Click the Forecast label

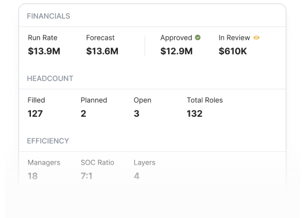[100, 38]
